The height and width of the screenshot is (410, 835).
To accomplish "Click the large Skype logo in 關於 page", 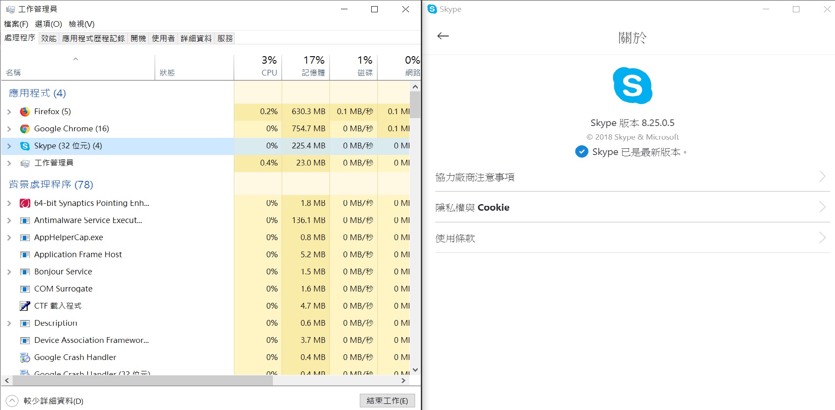I will (632, 86).
